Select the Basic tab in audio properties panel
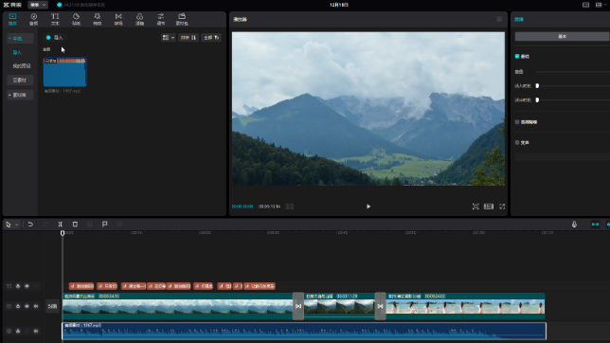 562,37
